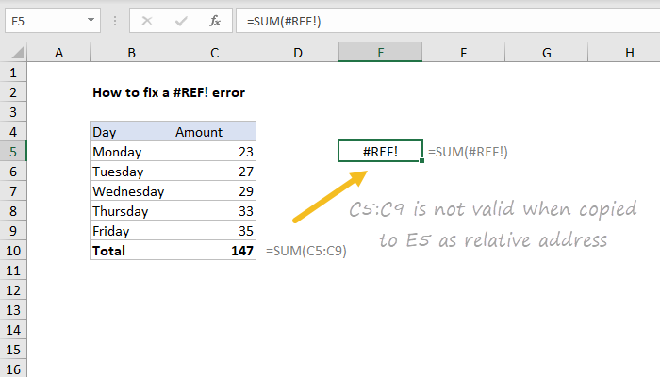Select the Amount header cell
This screenshot has width=660, height=377.
(214, 131)
